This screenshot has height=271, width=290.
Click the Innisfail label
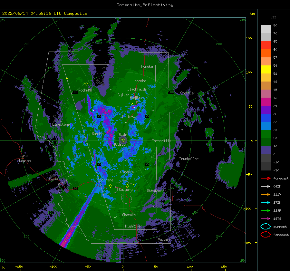coord(130,117)
